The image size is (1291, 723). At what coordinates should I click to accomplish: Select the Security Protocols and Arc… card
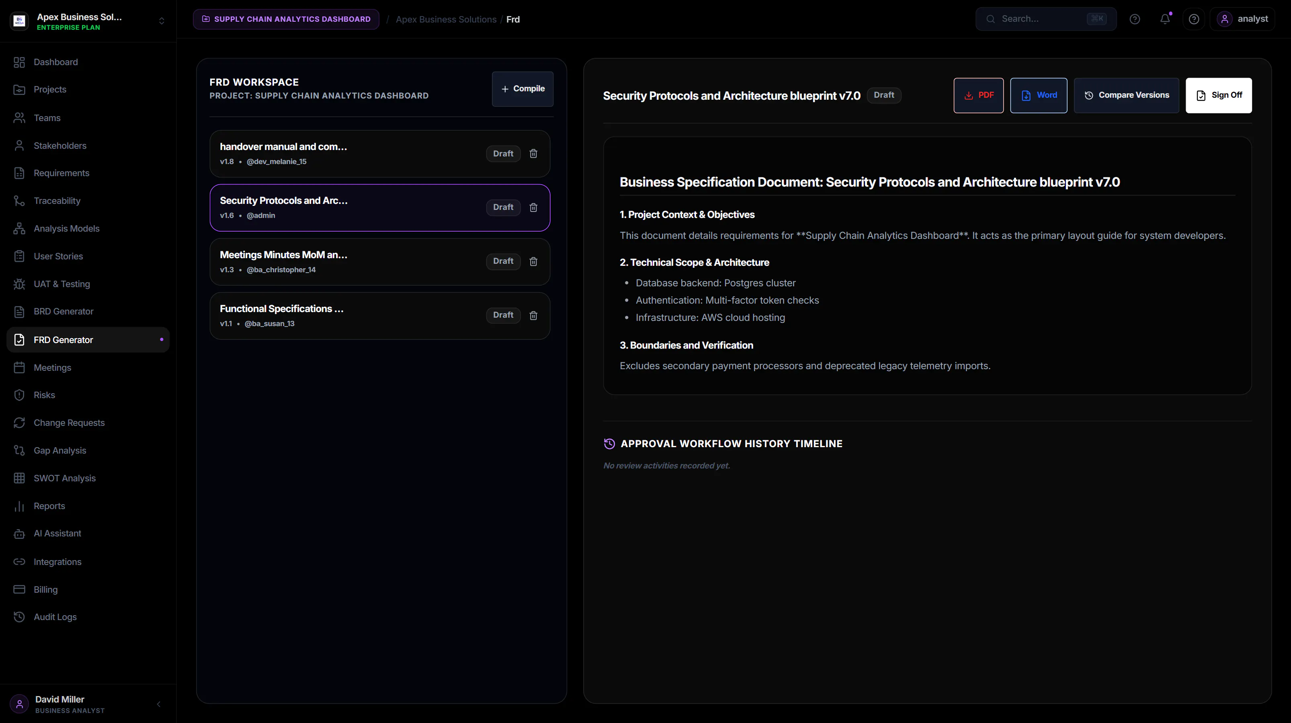(380, 207)
